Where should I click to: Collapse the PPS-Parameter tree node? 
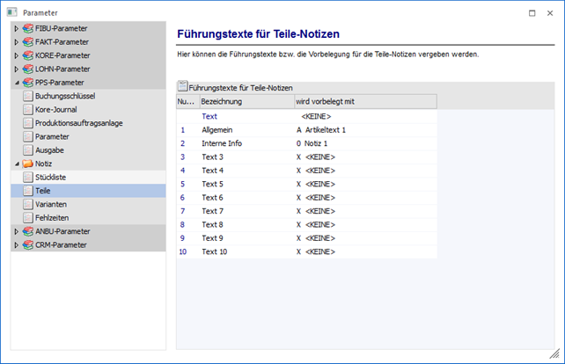coord(16,83)
